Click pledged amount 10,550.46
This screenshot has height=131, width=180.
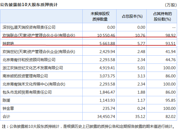106,35
